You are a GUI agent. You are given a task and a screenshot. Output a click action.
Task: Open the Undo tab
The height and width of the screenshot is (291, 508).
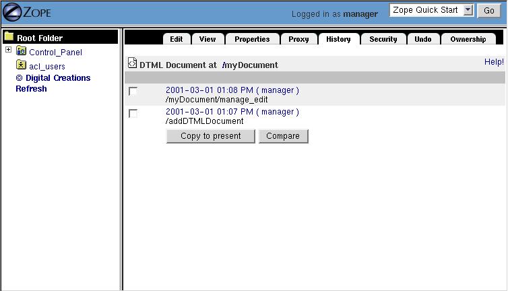point(422,39)
